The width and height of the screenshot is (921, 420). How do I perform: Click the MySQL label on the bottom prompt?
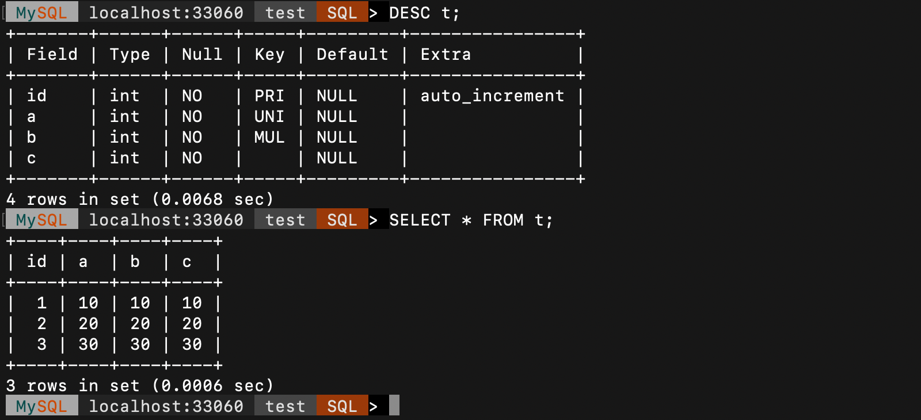tap(41, 406)
